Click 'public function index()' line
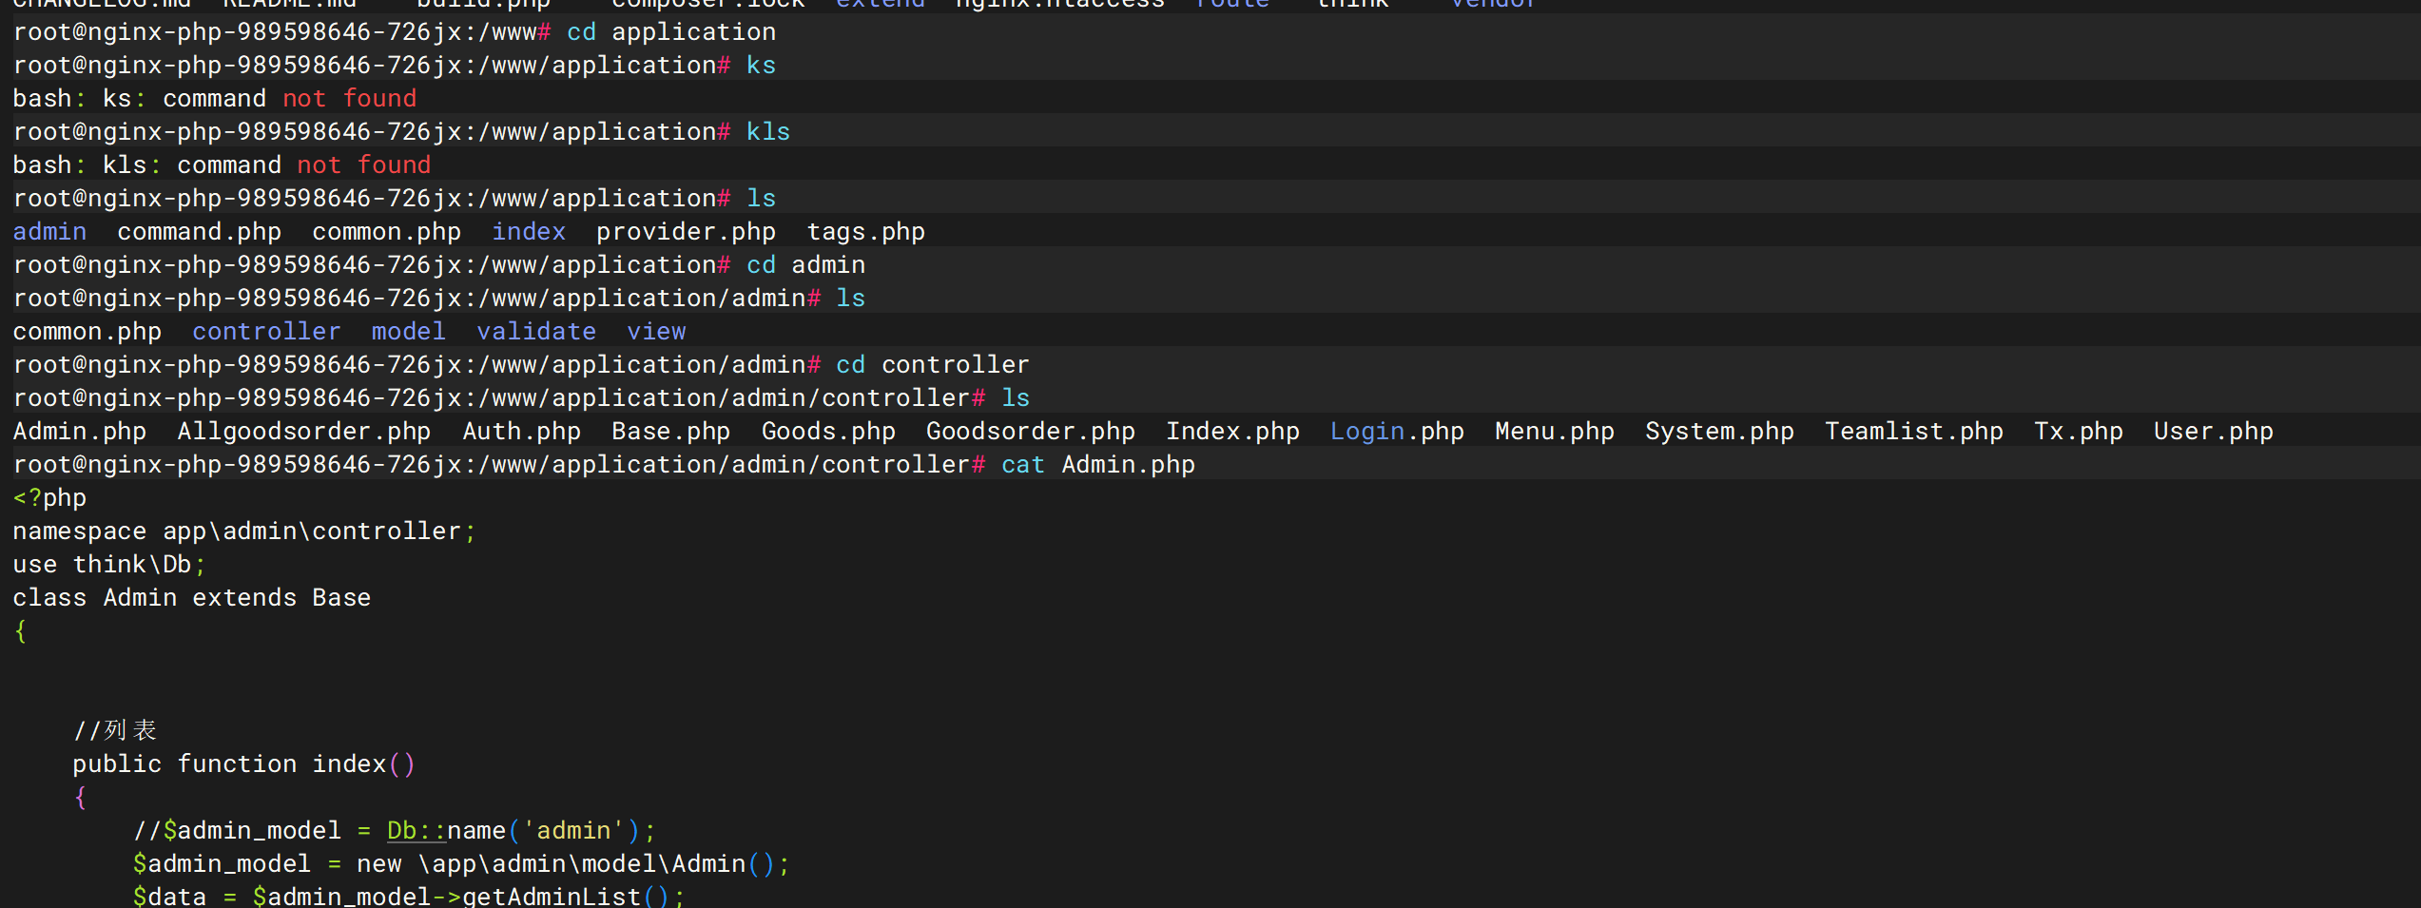This screenshot has width=2421, height=908. pos(244,763)
